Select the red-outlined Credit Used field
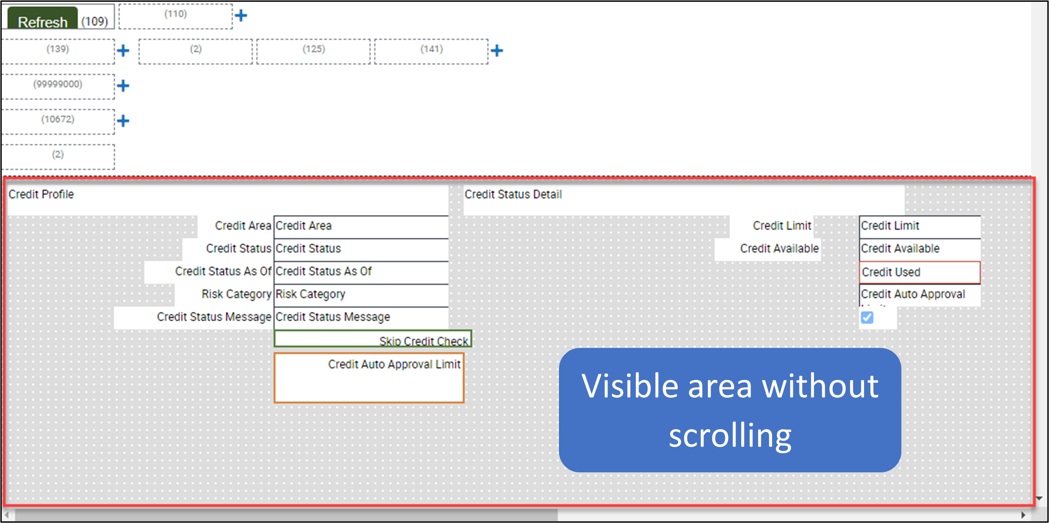Image resolution: width=1049 pixels, height=523 pixels. click(919, 272)
